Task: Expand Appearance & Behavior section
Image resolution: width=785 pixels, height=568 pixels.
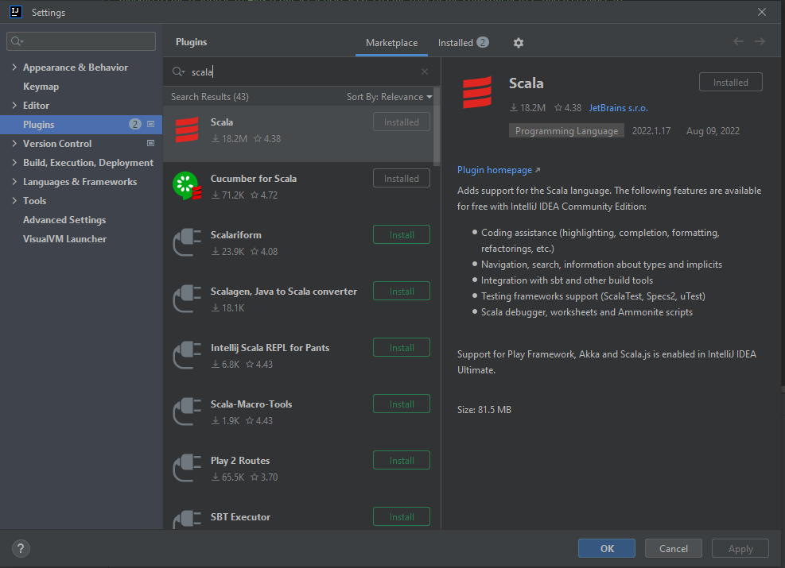Action: tap(14, 67)
